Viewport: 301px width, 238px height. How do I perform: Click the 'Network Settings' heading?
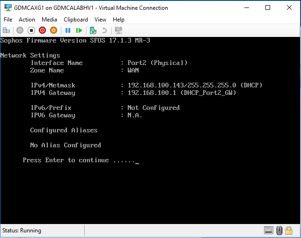[30, 56]
